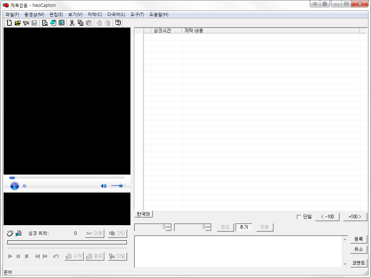Click the gray stop square button

pyautogui.click(x=27, y=256)
